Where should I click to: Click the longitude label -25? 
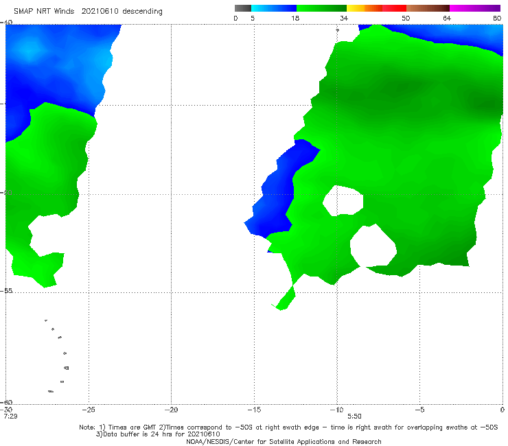(x=89, y=410)
